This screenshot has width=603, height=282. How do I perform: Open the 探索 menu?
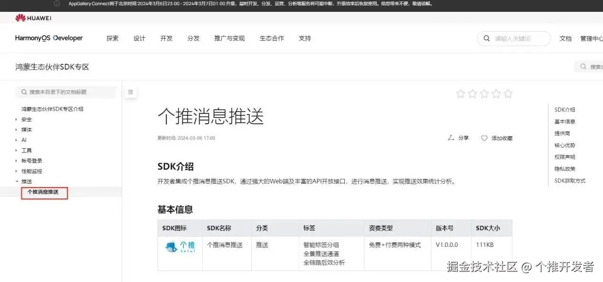pyautogui.click(x=113, y=38)
